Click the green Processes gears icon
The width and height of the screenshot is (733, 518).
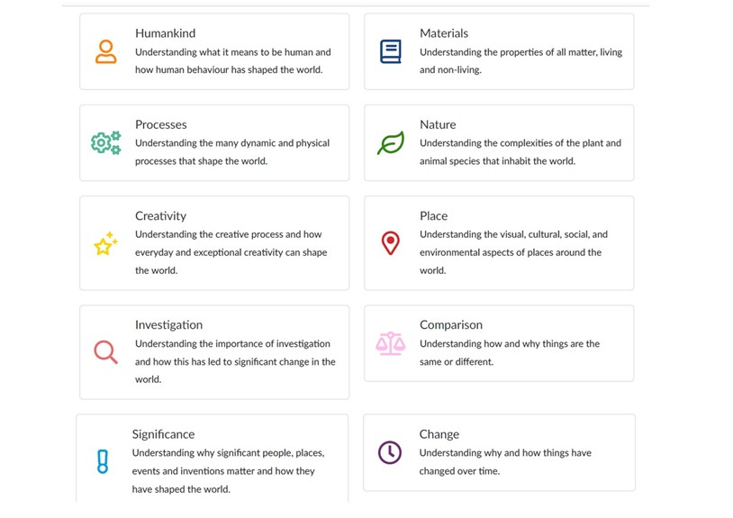click(x=106, y=142)
